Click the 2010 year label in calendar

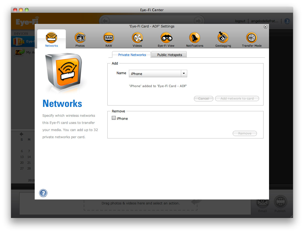31,180
